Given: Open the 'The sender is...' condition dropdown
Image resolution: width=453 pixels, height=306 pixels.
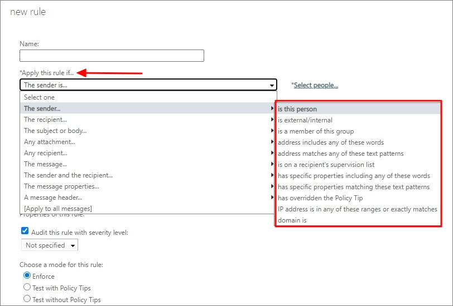Looking at the screenshot, I should point(148,85).
